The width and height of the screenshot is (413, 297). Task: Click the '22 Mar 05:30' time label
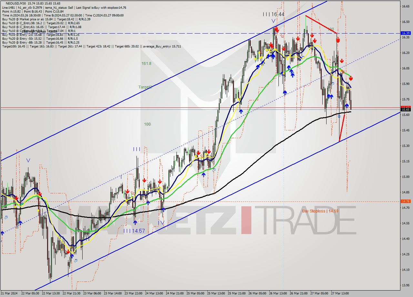click(x=30, y=293)
